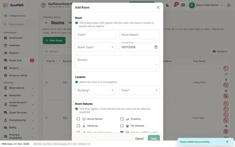Expand the Pricing & Availability module
The width and height of the screenshot is (235, 147).
pos(33,137)
